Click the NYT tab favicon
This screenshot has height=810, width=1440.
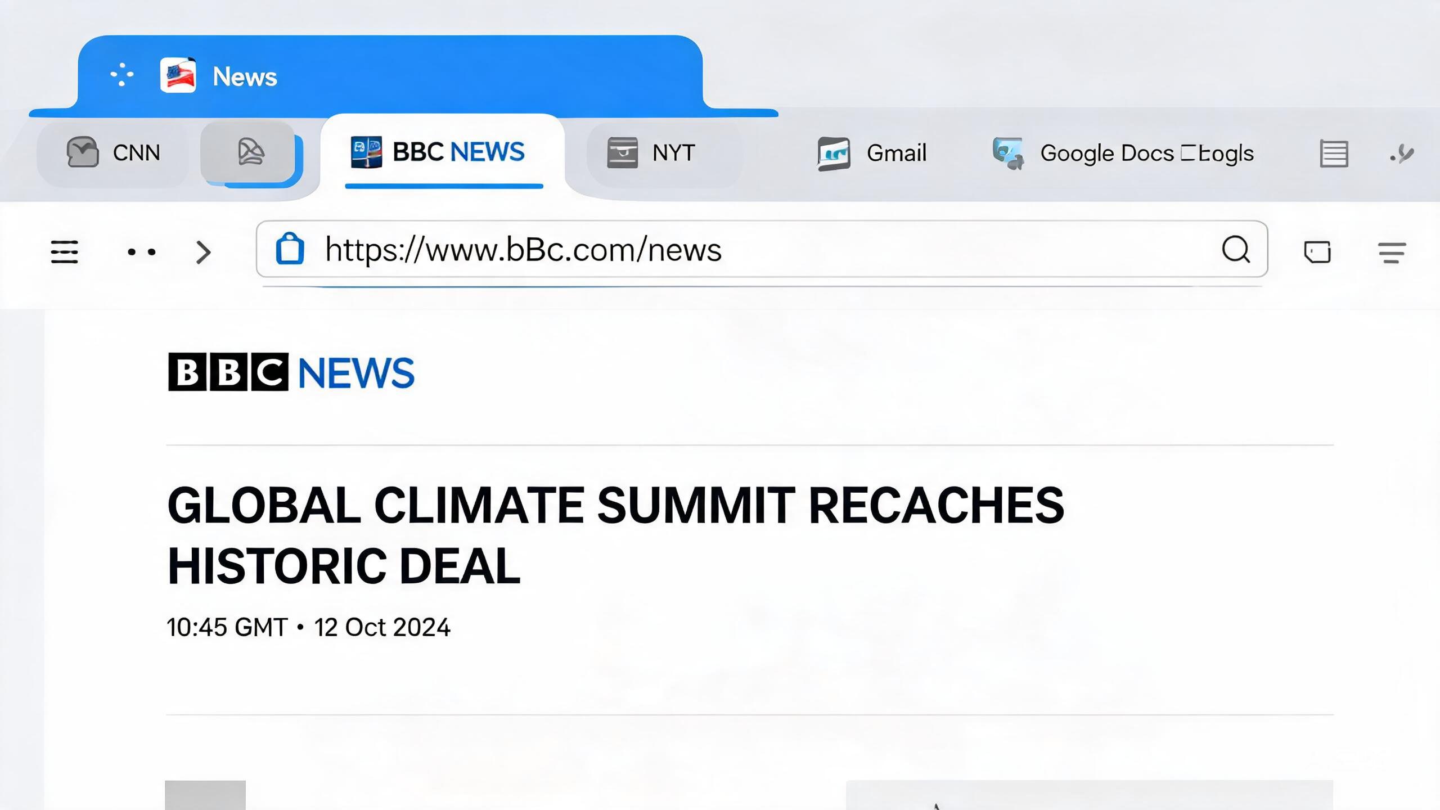pyautogui.click(x=623, y=152)
